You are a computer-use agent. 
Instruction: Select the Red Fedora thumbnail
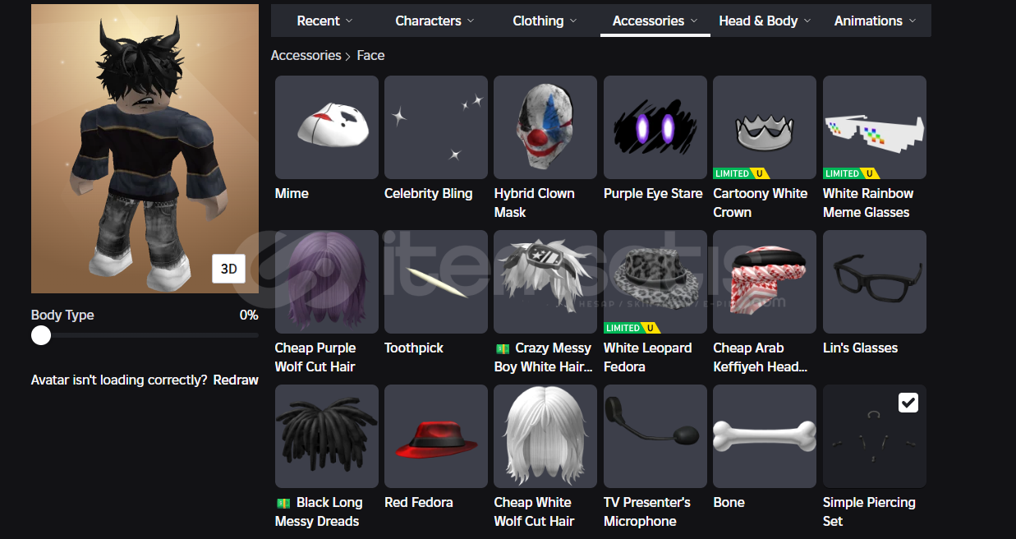(436, 436)
